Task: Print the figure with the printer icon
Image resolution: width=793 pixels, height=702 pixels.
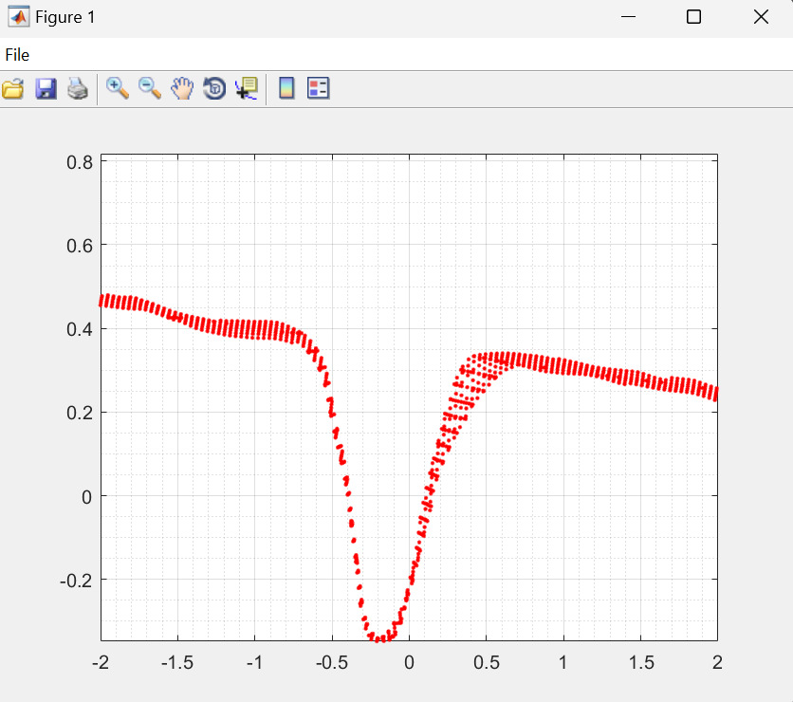Action: click(78, 89)
